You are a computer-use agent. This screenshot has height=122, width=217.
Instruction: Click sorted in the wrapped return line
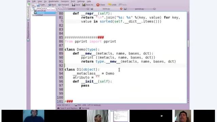pyautogui.click(x=106, y=22)
